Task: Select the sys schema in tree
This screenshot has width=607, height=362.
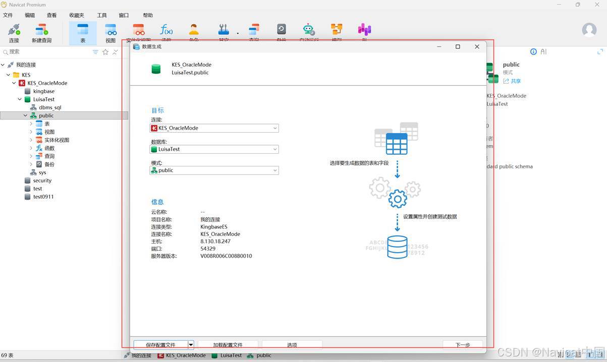Action: tap(42, 172)
